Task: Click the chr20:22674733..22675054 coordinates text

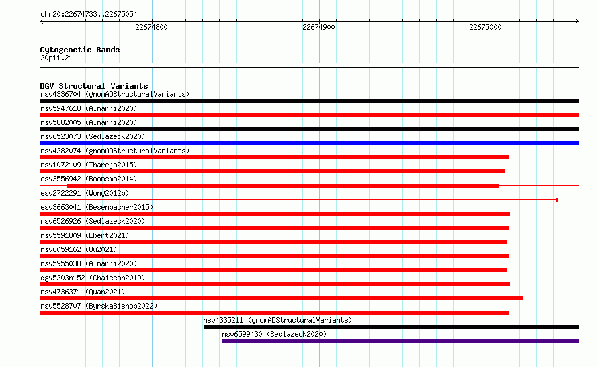Action: coord(89,14)
